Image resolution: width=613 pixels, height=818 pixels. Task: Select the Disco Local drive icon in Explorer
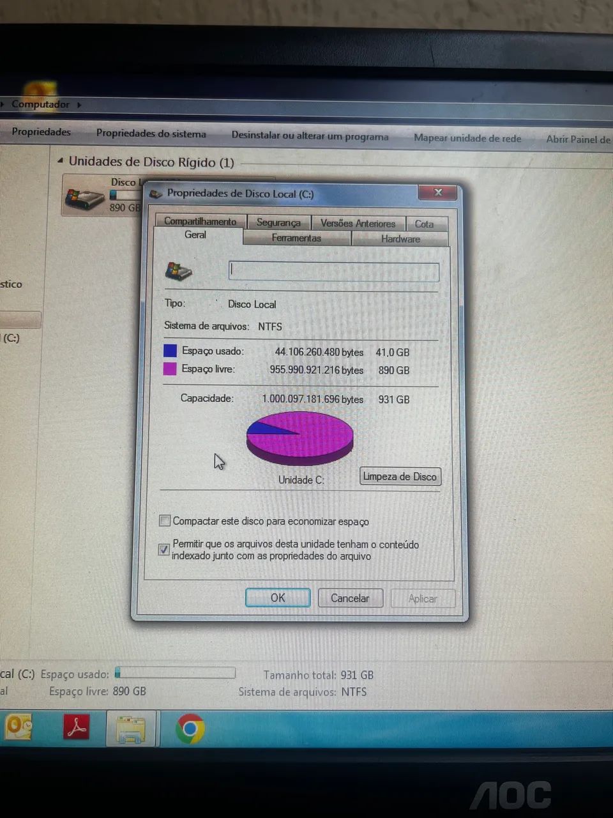(85, 199)
